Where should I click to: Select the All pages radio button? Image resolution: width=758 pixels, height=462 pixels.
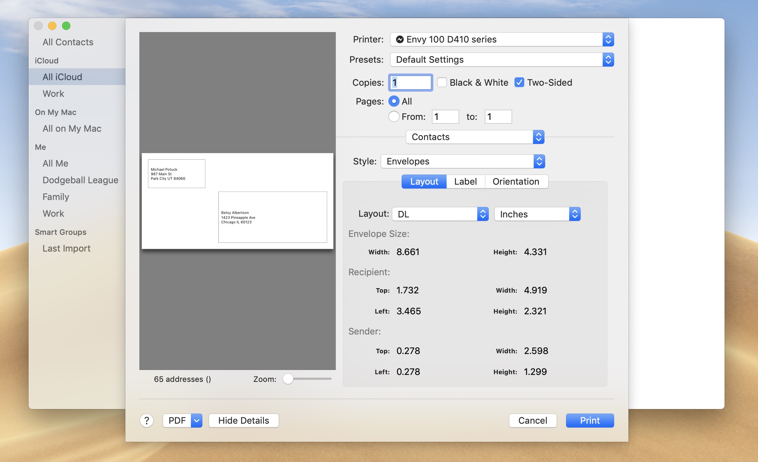pyautogui.click(x=394, y=101)
